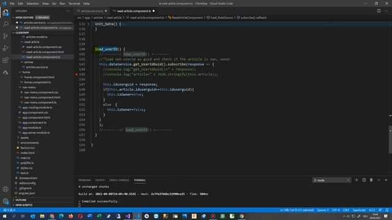392x220 pixels.
Task: Switch to the OUTPUT panel tab
Action: [x=100, y=180]
